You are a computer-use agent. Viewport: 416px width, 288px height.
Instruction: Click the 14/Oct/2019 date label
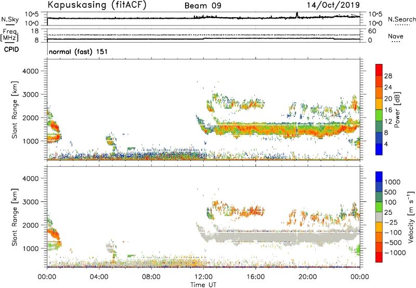point(333,5)
